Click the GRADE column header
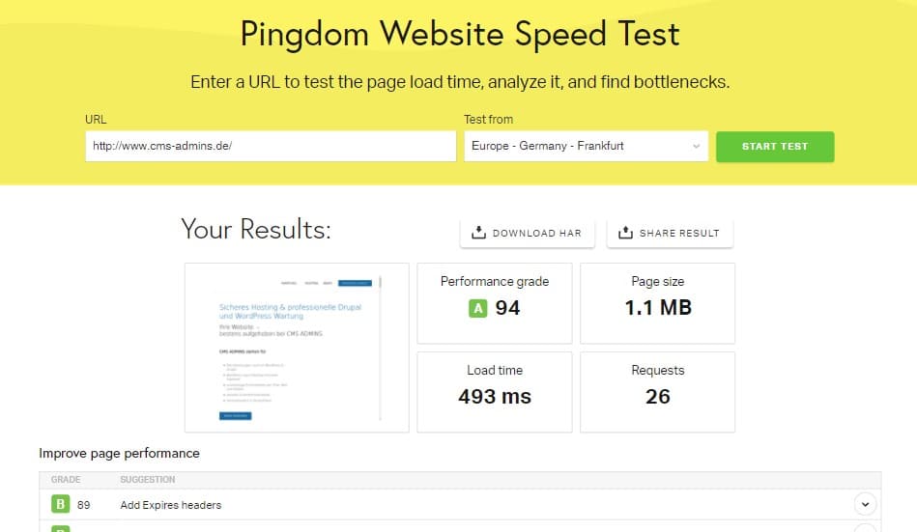 [x=66, y=480]
